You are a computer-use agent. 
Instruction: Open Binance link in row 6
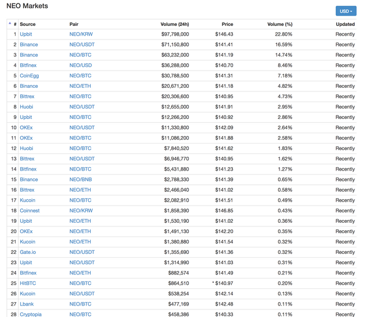(x=29, y=86)
